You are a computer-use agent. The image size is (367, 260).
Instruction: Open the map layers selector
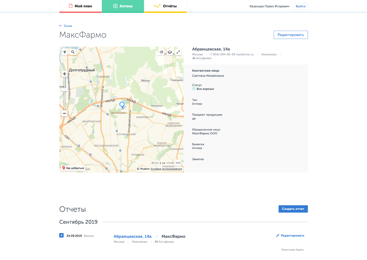[x=170, y=52]
